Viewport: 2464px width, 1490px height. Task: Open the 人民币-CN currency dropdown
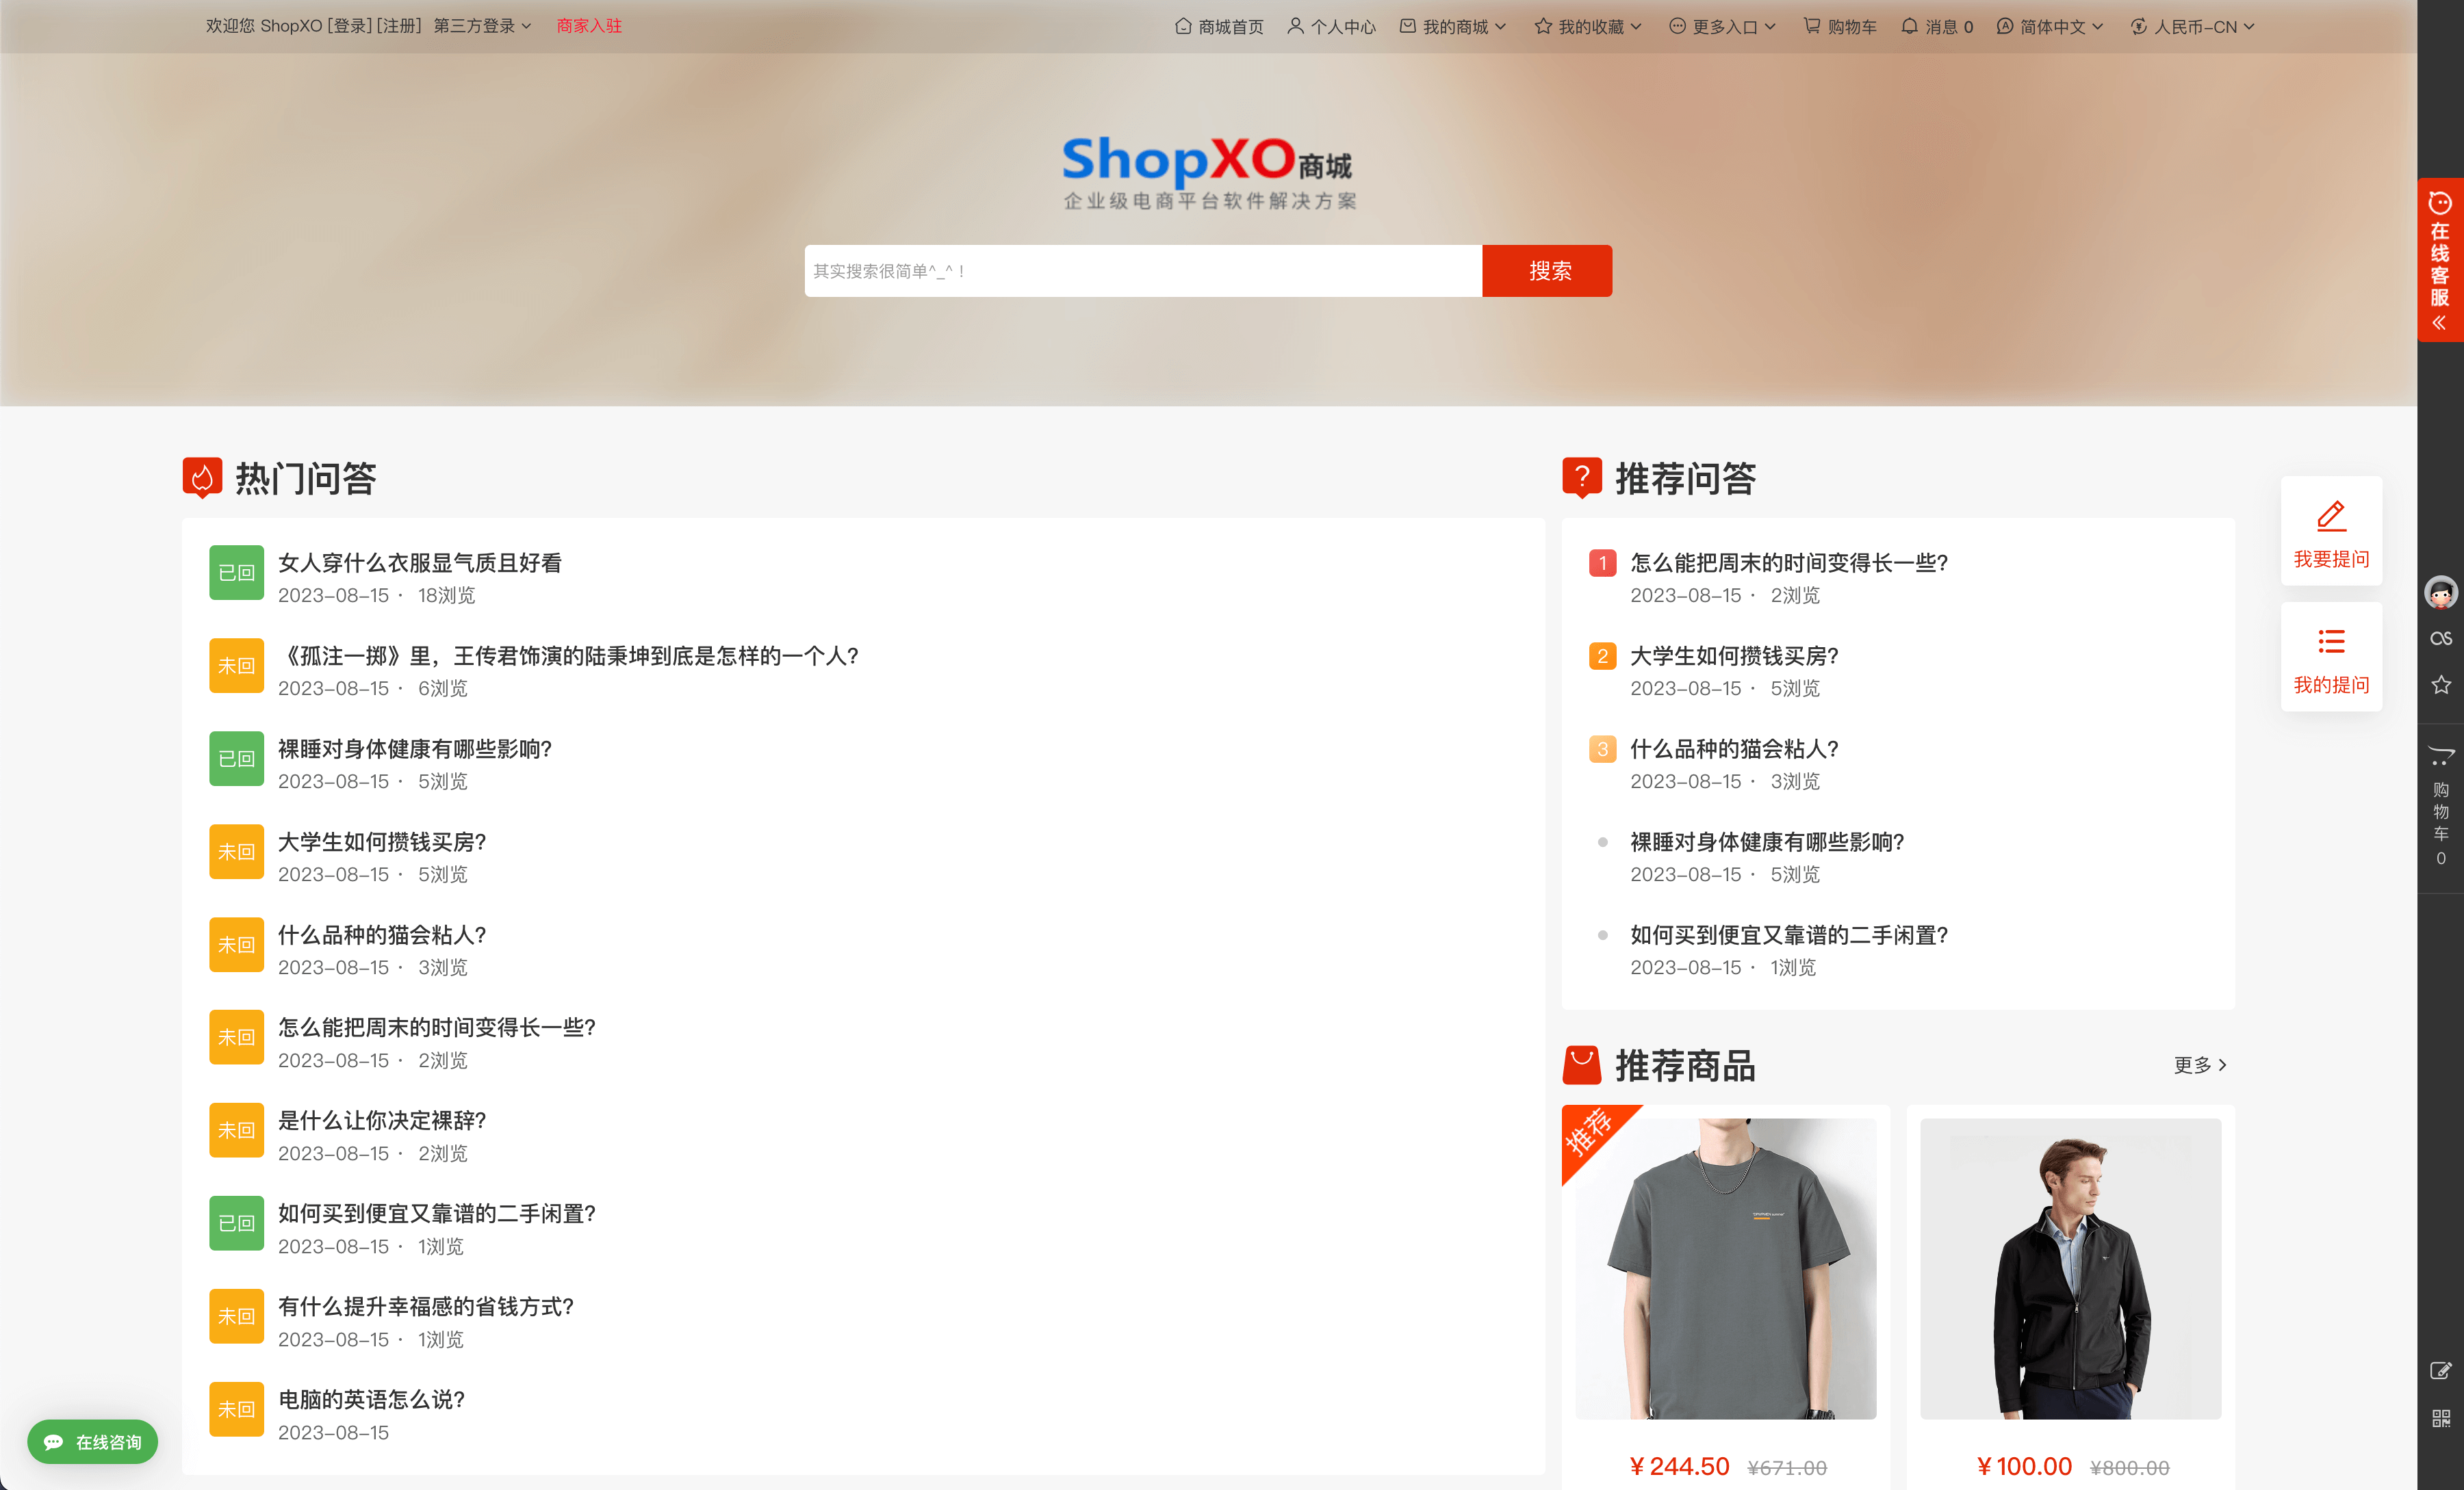pos(2193,26)
